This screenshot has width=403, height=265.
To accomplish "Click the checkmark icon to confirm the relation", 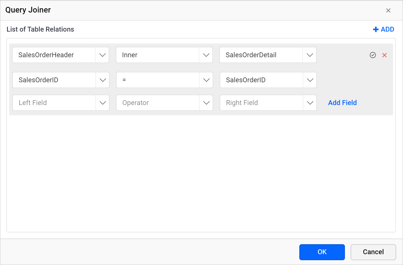I will (x=373, y=55).
